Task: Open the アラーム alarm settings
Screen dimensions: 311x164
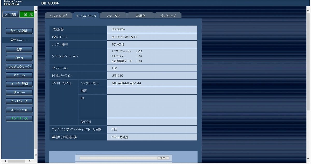Action: [19, 75]
